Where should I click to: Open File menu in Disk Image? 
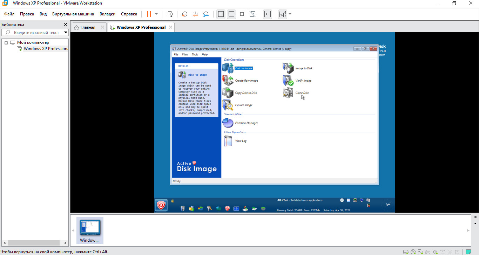click(176, 54)
